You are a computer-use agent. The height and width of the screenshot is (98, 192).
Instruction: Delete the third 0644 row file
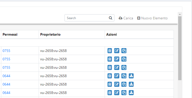[x=110, y=93]
